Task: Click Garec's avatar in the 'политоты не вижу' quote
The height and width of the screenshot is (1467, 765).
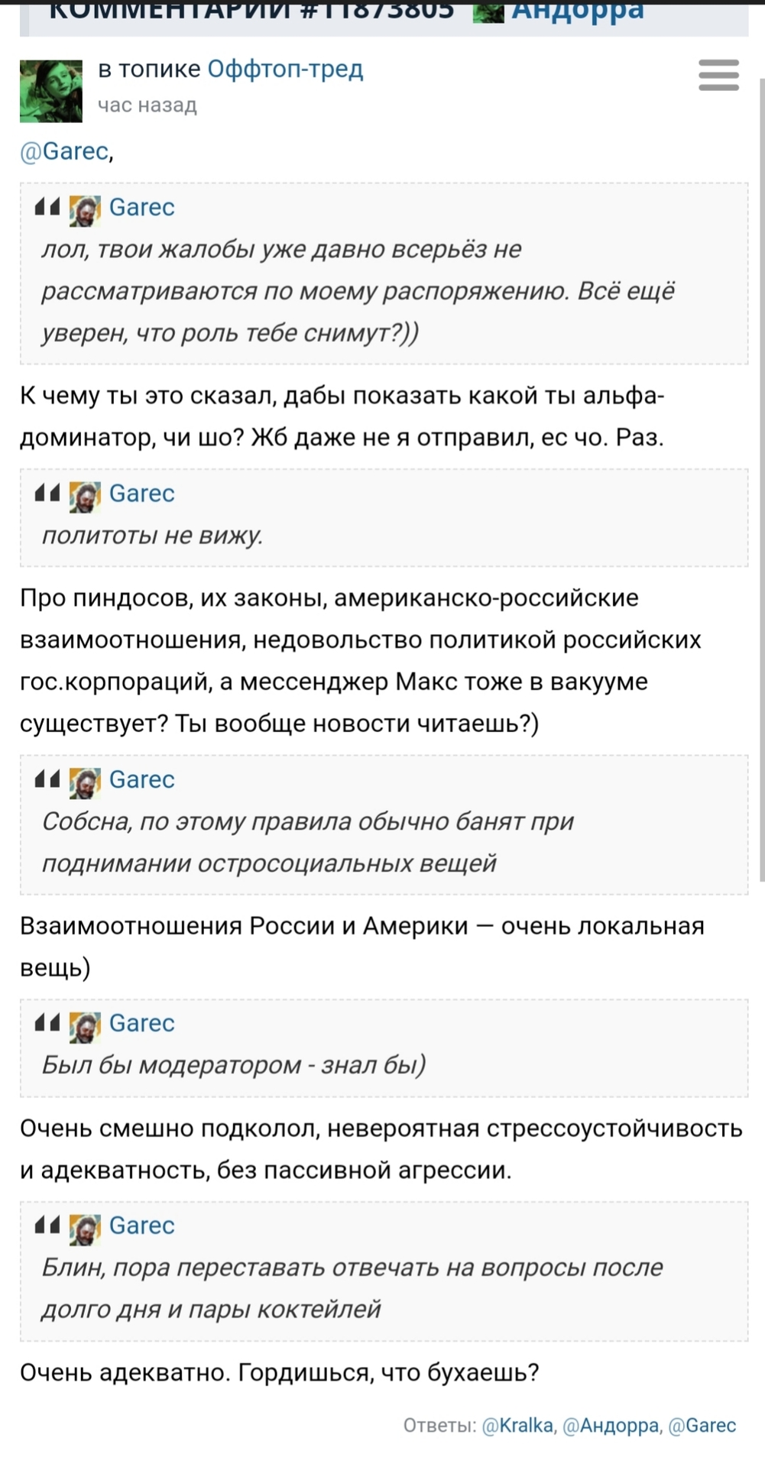Action: click(x=85, y=497)
